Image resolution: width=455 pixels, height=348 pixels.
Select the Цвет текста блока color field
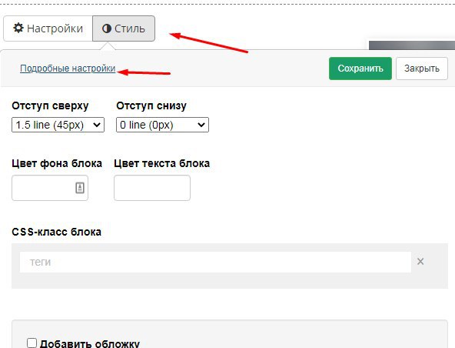point(152,188)
